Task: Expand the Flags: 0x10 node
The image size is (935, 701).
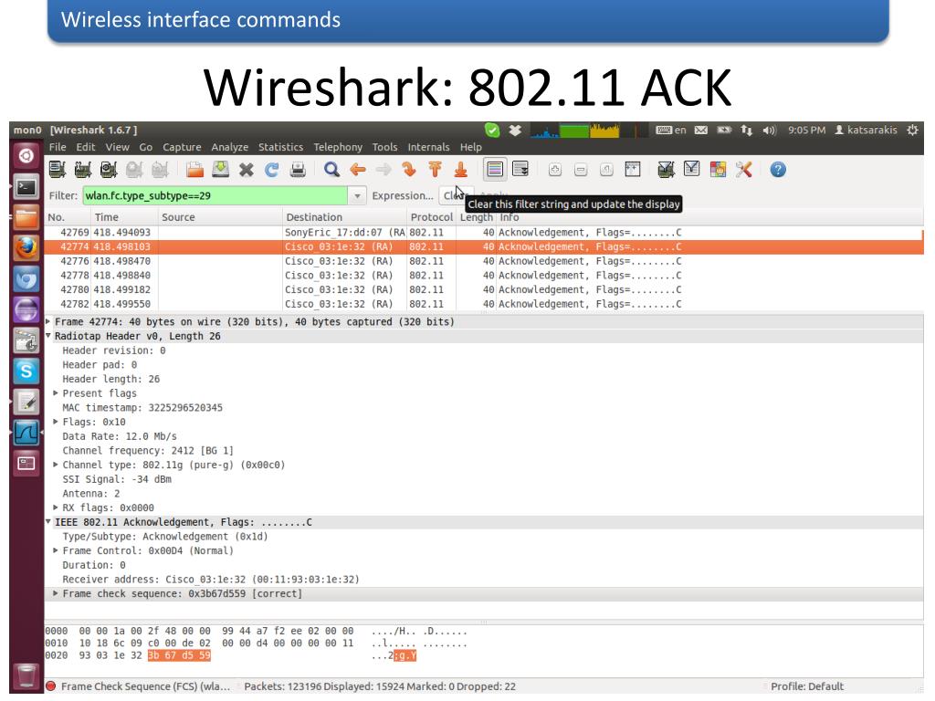Action: (x=56, y=422)
